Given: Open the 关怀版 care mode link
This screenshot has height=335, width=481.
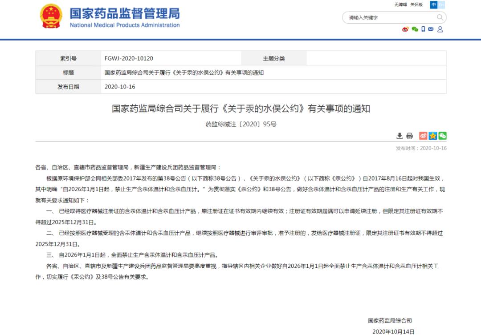Looking at the screenshot, I should (416, 5).
